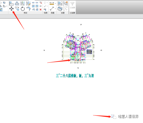Viewport: 143px width, 123px height.
Task: Open Join Geometry dropdown arrow
Action: tap(7, 6)
